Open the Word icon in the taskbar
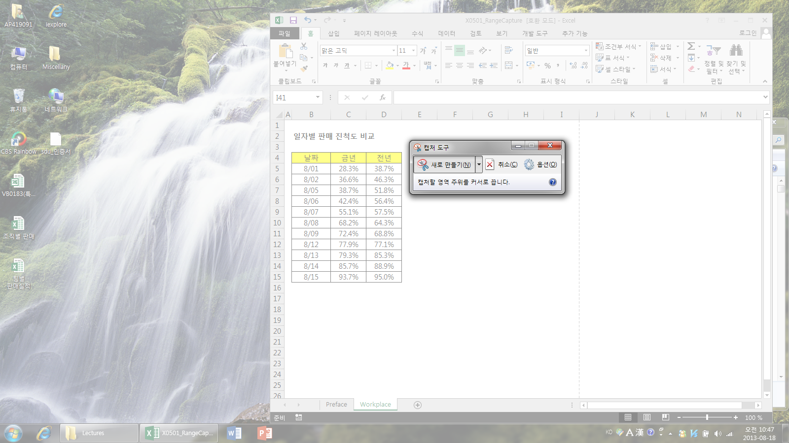 point(234,433)
